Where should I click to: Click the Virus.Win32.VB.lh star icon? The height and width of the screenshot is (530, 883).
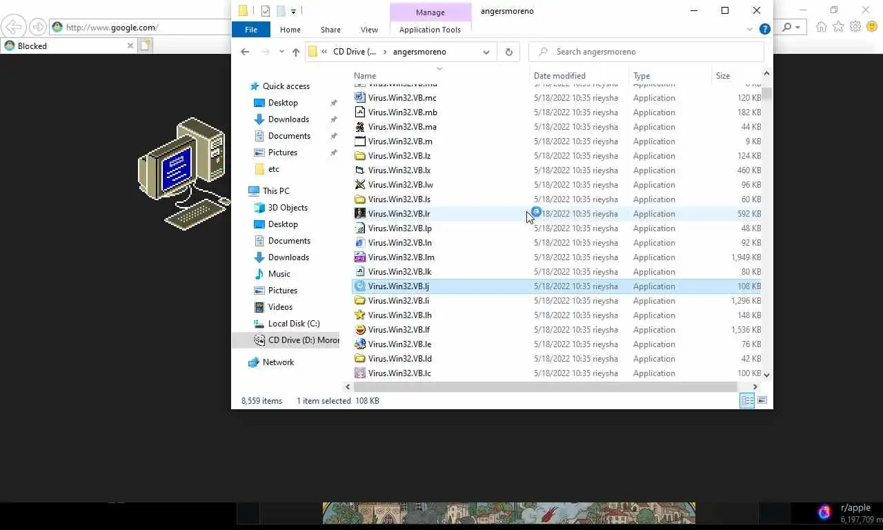359,315
